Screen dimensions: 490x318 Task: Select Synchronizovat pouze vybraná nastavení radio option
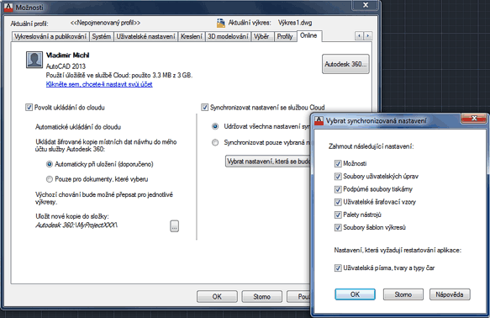[215, 142]
